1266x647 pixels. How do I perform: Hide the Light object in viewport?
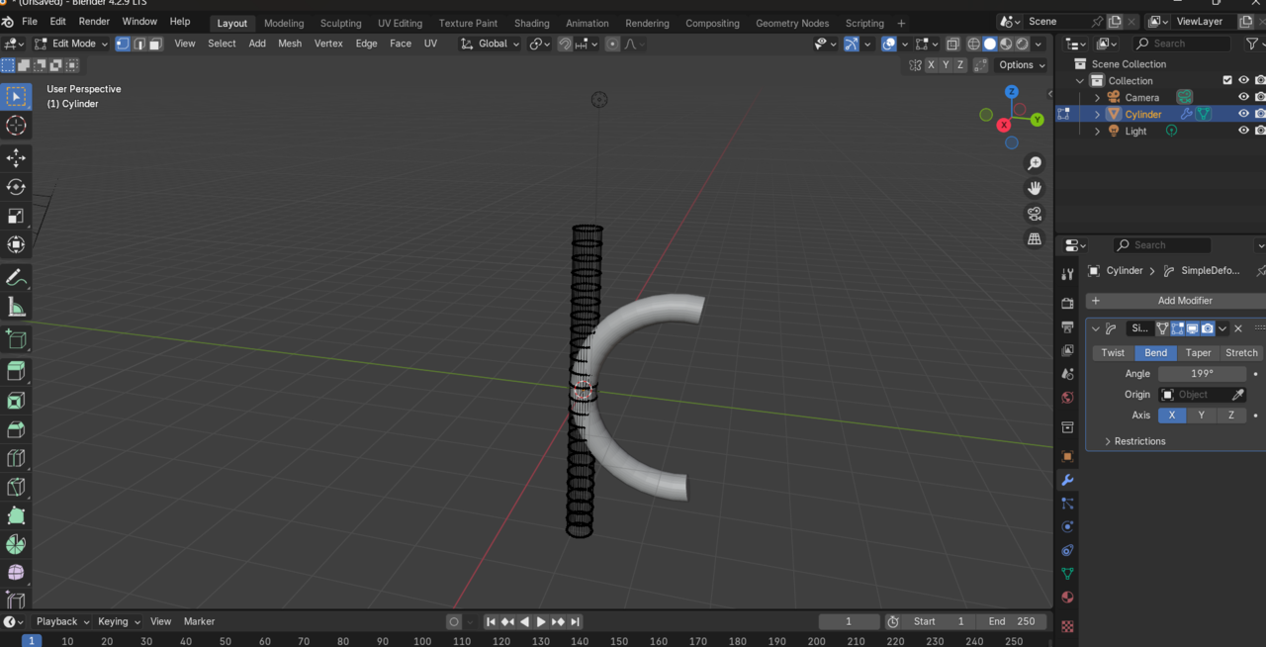coord(1243,131)
